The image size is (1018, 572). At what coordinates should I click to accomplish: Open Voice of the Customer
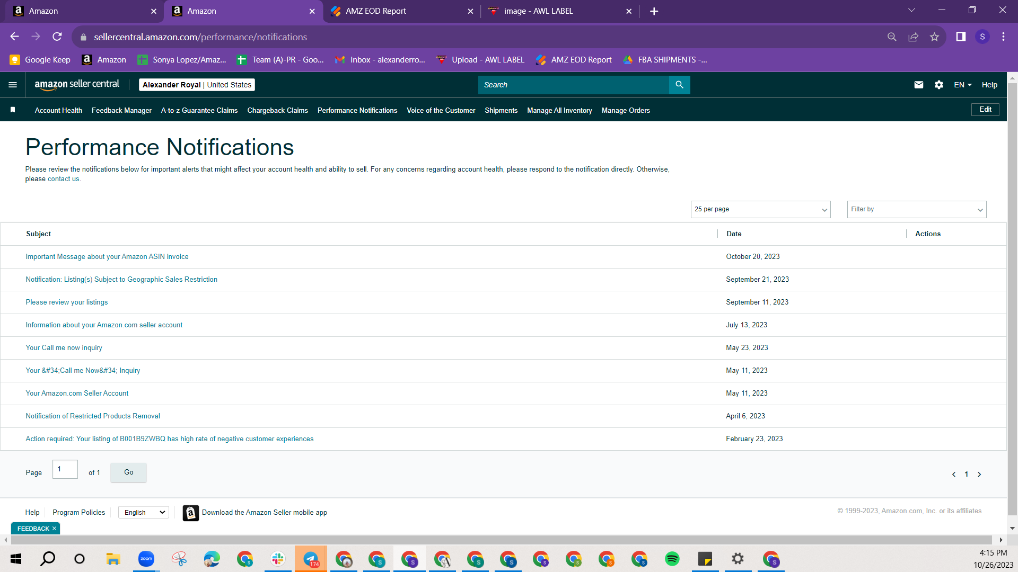pyautogui.click(x=441, y=110)
